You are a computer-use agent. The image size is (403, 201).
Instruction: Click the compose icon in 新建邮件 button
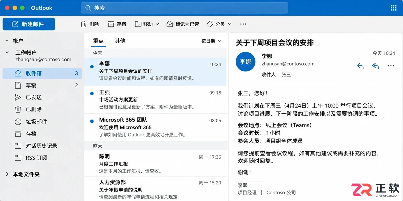(x=15, y=24)
